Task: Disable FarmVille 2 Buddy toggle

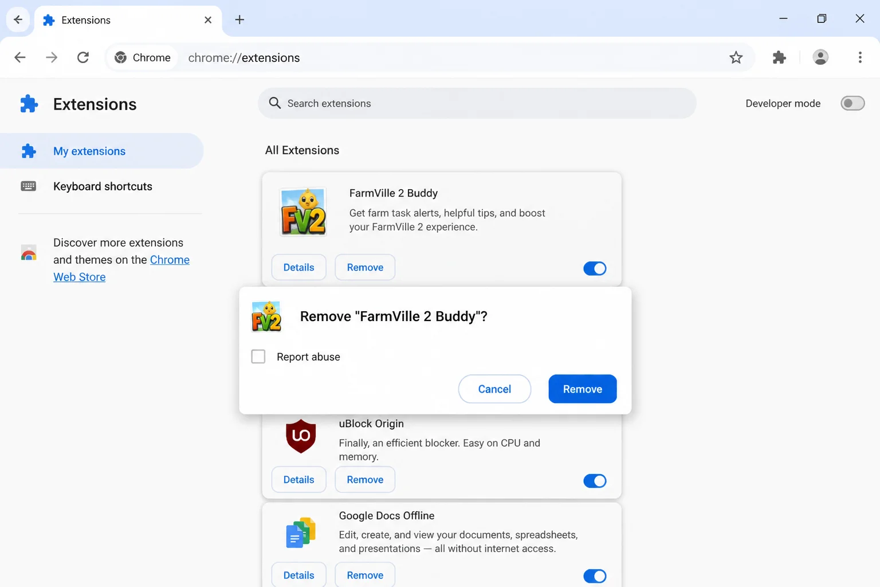Action: [595, 268]
